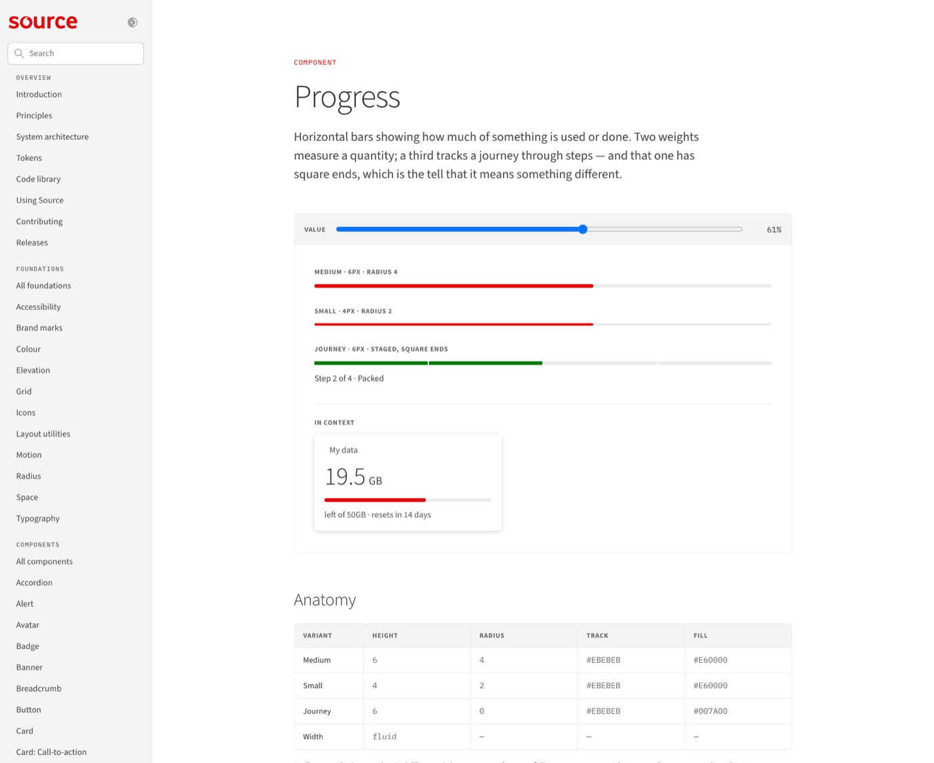This screenshot has width=934, height=763.
Task: Open All foundations link
Action: tap(43, 286)
